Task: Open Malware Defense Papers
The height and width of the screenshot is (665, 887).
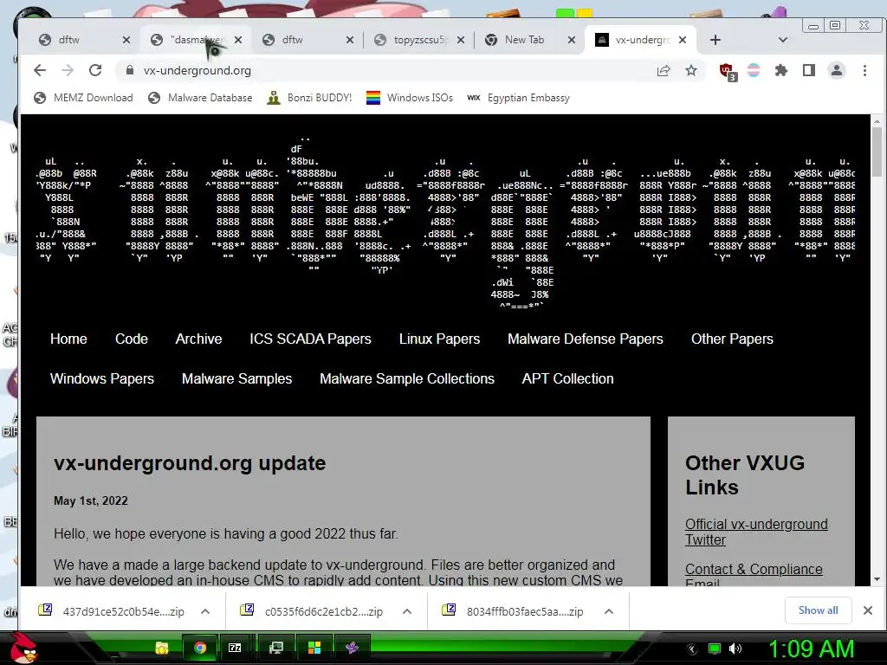Action: 586,339
